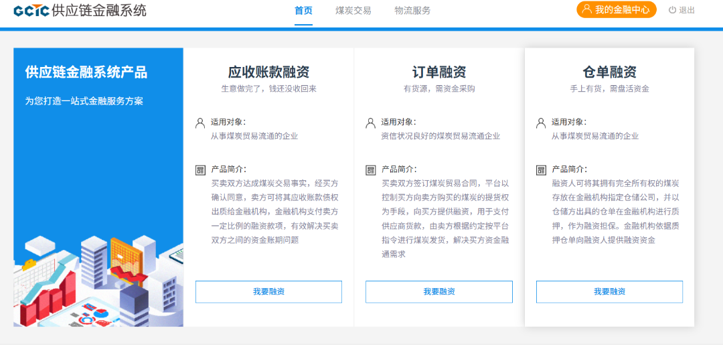The height and width of the screenshot is (345, 723).
Task: Switch to the 首页 tab
Action: (303, 11)
